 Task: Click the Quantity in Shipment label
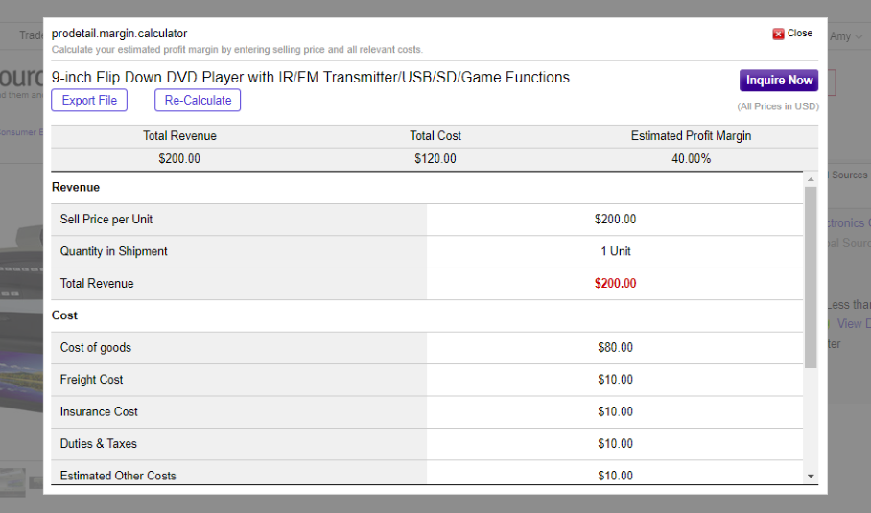113,251
